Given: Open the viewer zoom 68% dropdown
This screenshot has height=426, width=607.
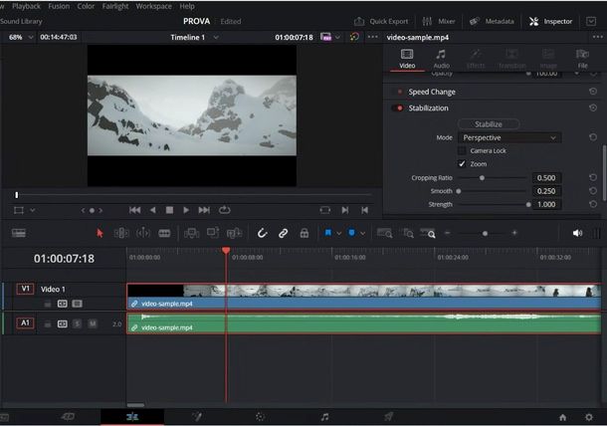Looking at the screenshot, I should [x=21, y=37].
